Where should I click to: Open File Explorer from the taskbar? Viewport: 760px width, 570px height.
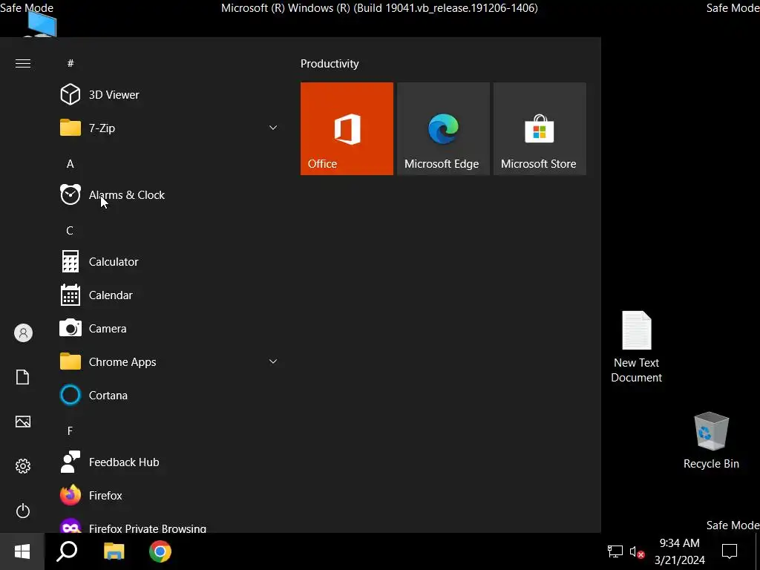point(114,551)
